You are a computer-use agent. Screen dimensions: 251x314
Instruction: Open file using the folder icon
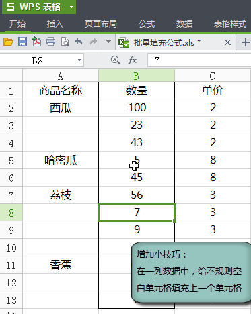pos(8,42)
